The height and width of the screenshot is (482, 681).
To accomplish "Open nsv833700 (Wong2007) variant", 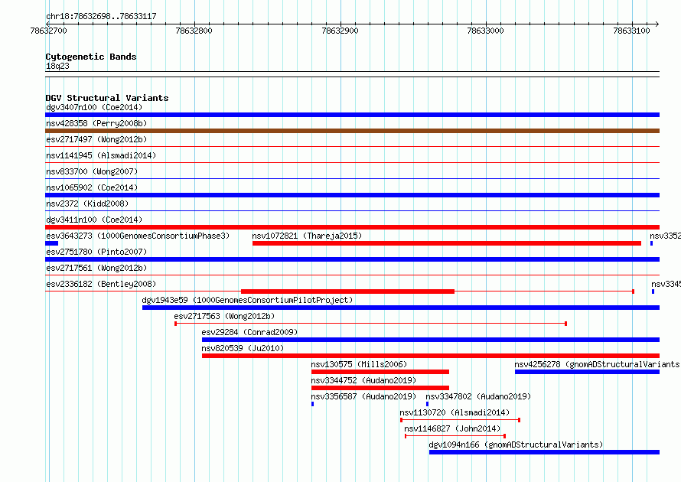I will tap(92, 171).
